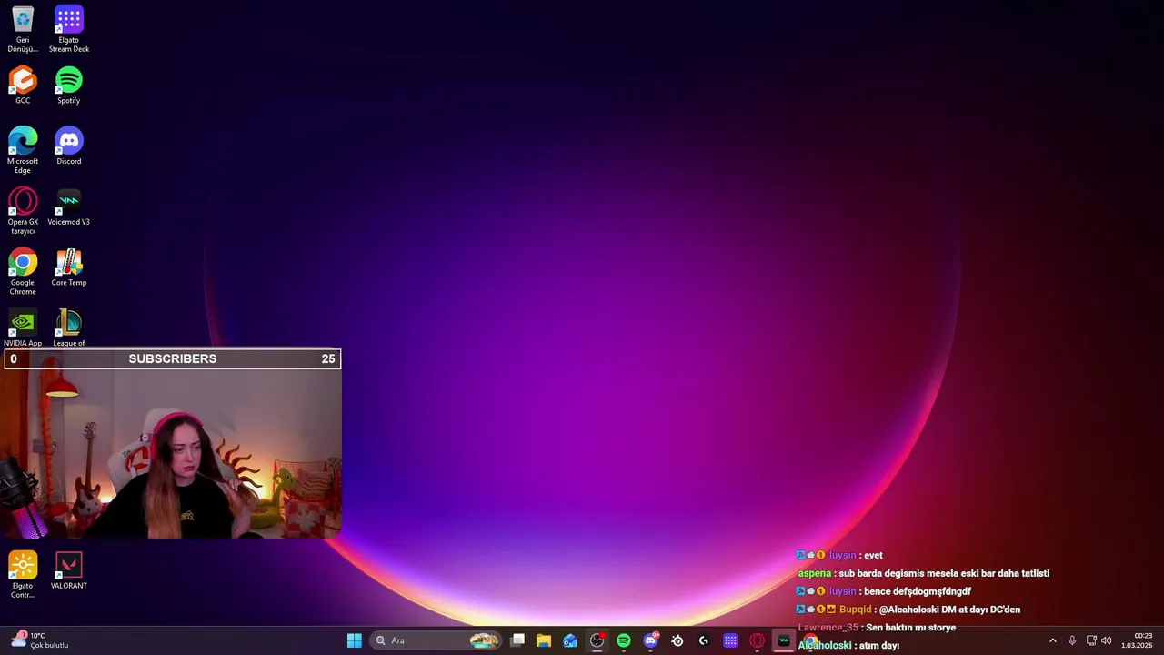
Task: Open Outlook from the taskbar
Action: point(570,640)
